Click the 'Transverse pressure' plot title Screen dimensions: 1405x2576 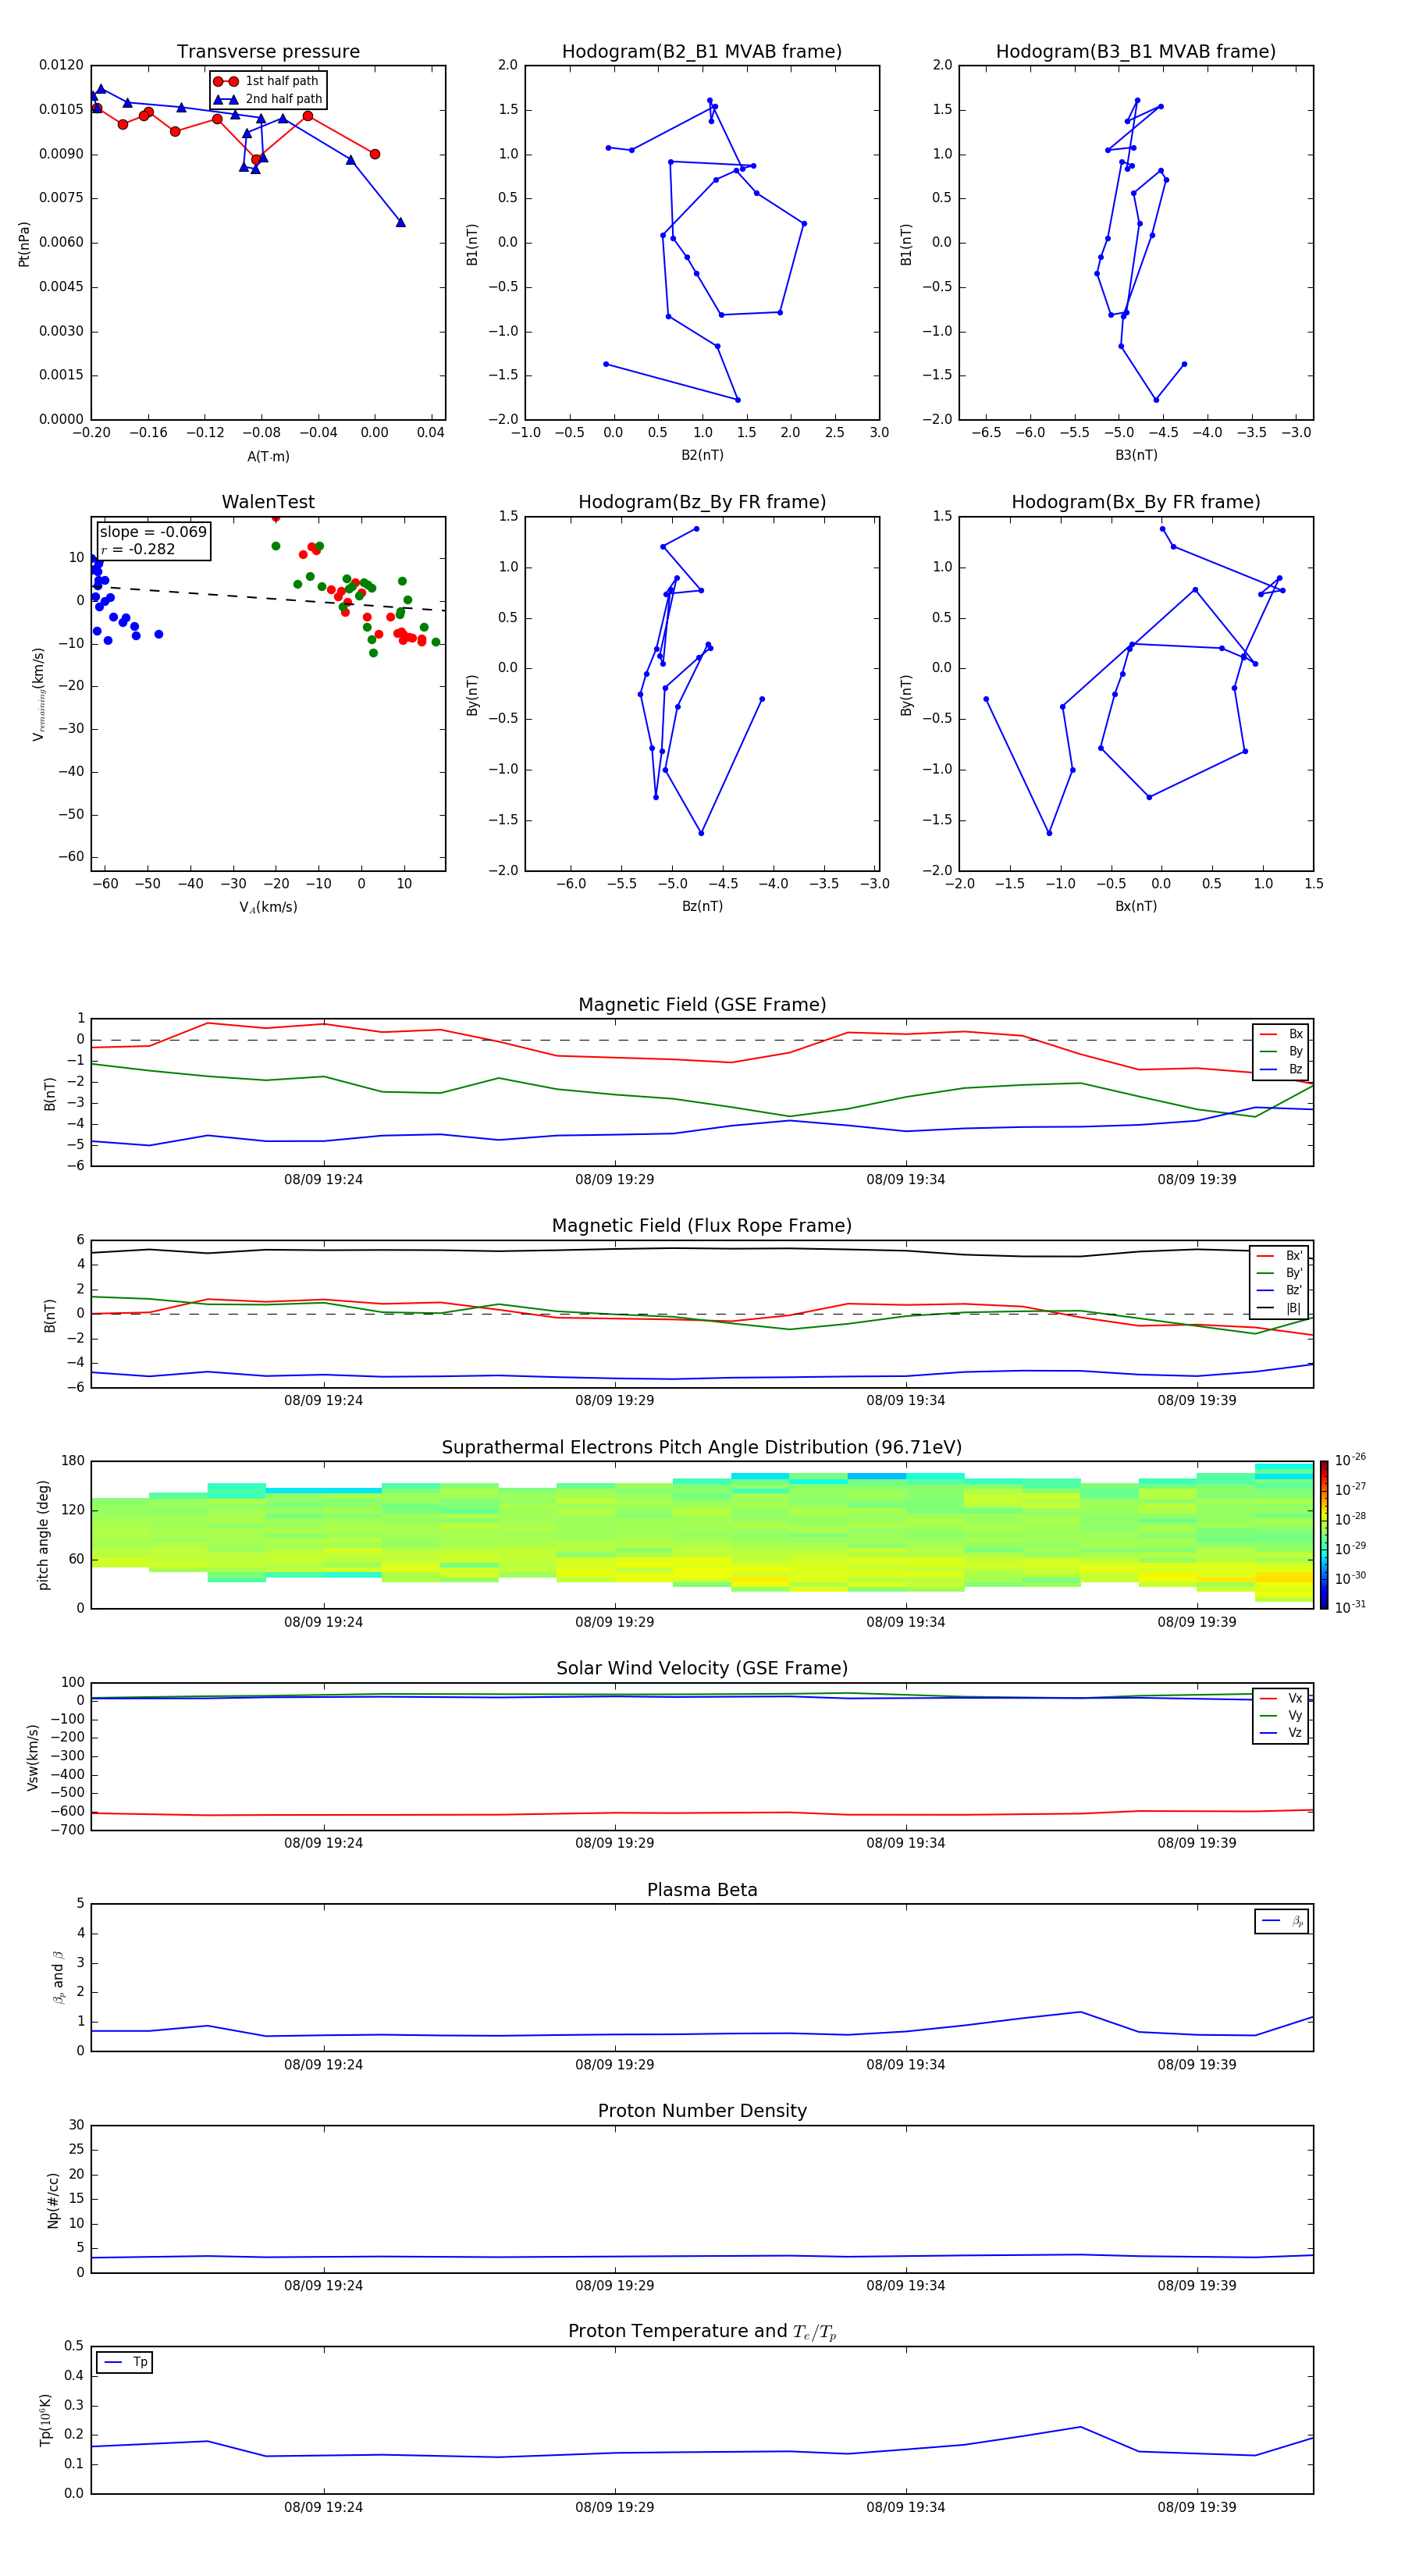(x=268, y=52)
